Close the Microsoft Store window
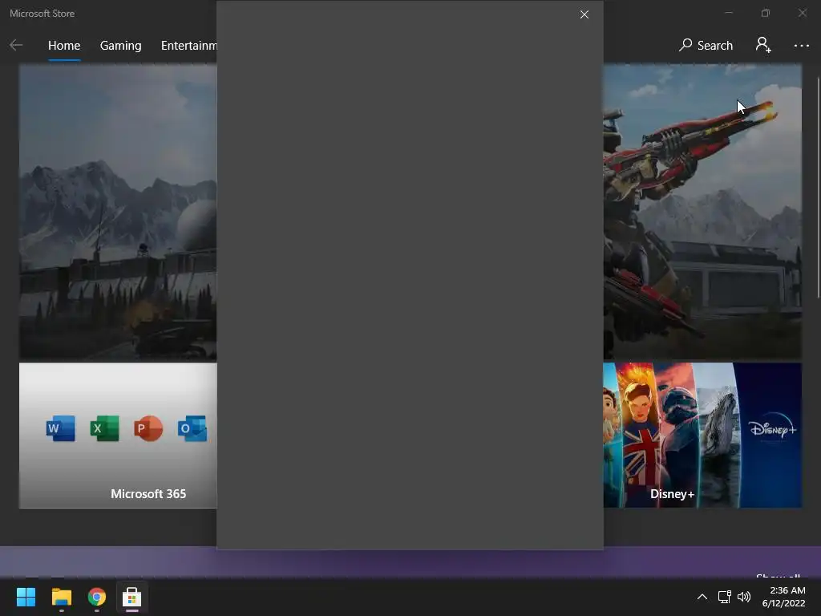821x616 pixels. point(802,13)
